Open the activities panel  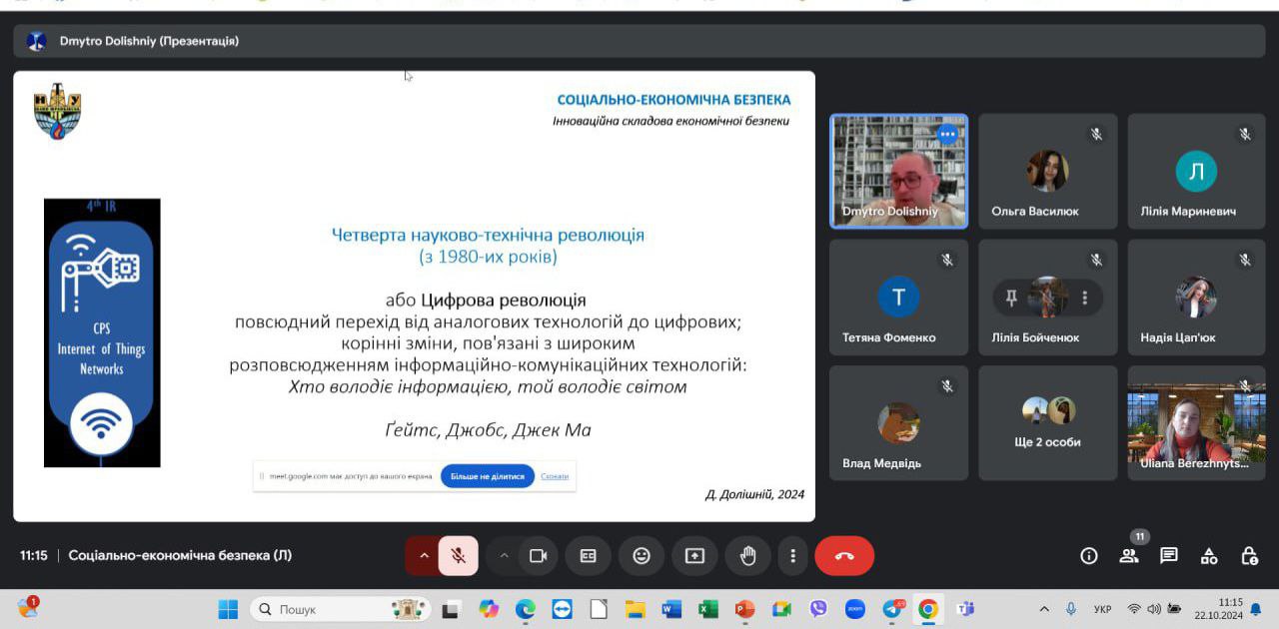(x=1209, y=556)
